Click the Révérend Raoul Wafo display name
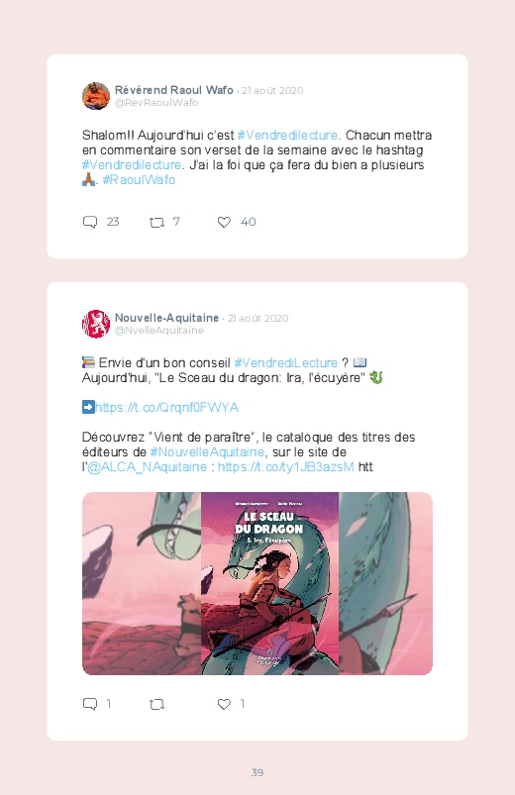This screenshot has width=515, height=795. point(174,90)
